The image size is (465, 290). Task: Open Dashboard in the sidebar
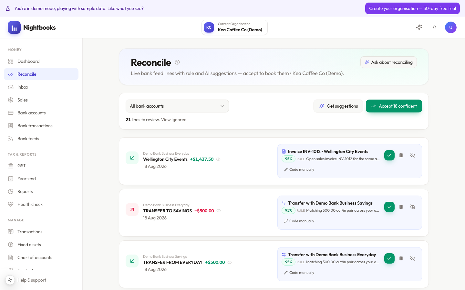tap(41, 61)
